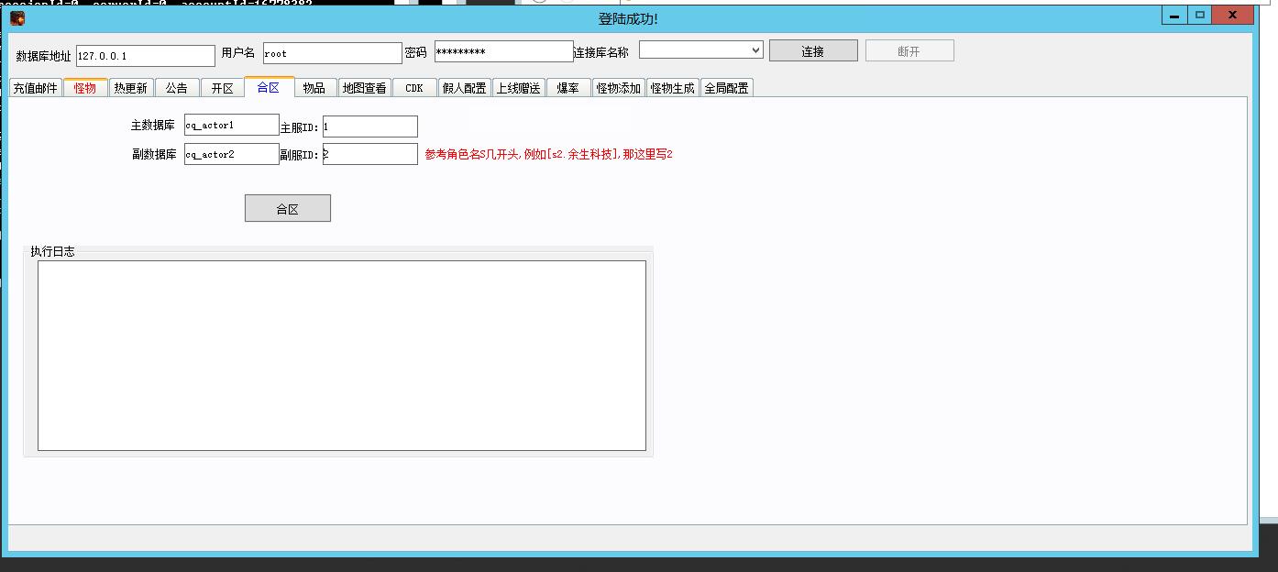Click the app icon in the title bar

click(x=17, y=17)
